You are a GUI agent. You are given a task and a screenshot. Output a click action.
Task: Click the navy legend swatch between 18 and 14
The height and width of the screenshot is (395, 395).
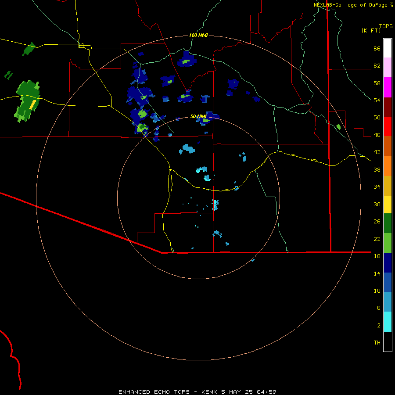(388, 263)
